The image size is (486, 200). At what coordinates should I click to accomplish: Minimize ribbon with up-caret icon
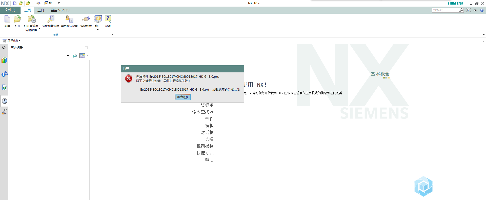(x=475, y=10)
